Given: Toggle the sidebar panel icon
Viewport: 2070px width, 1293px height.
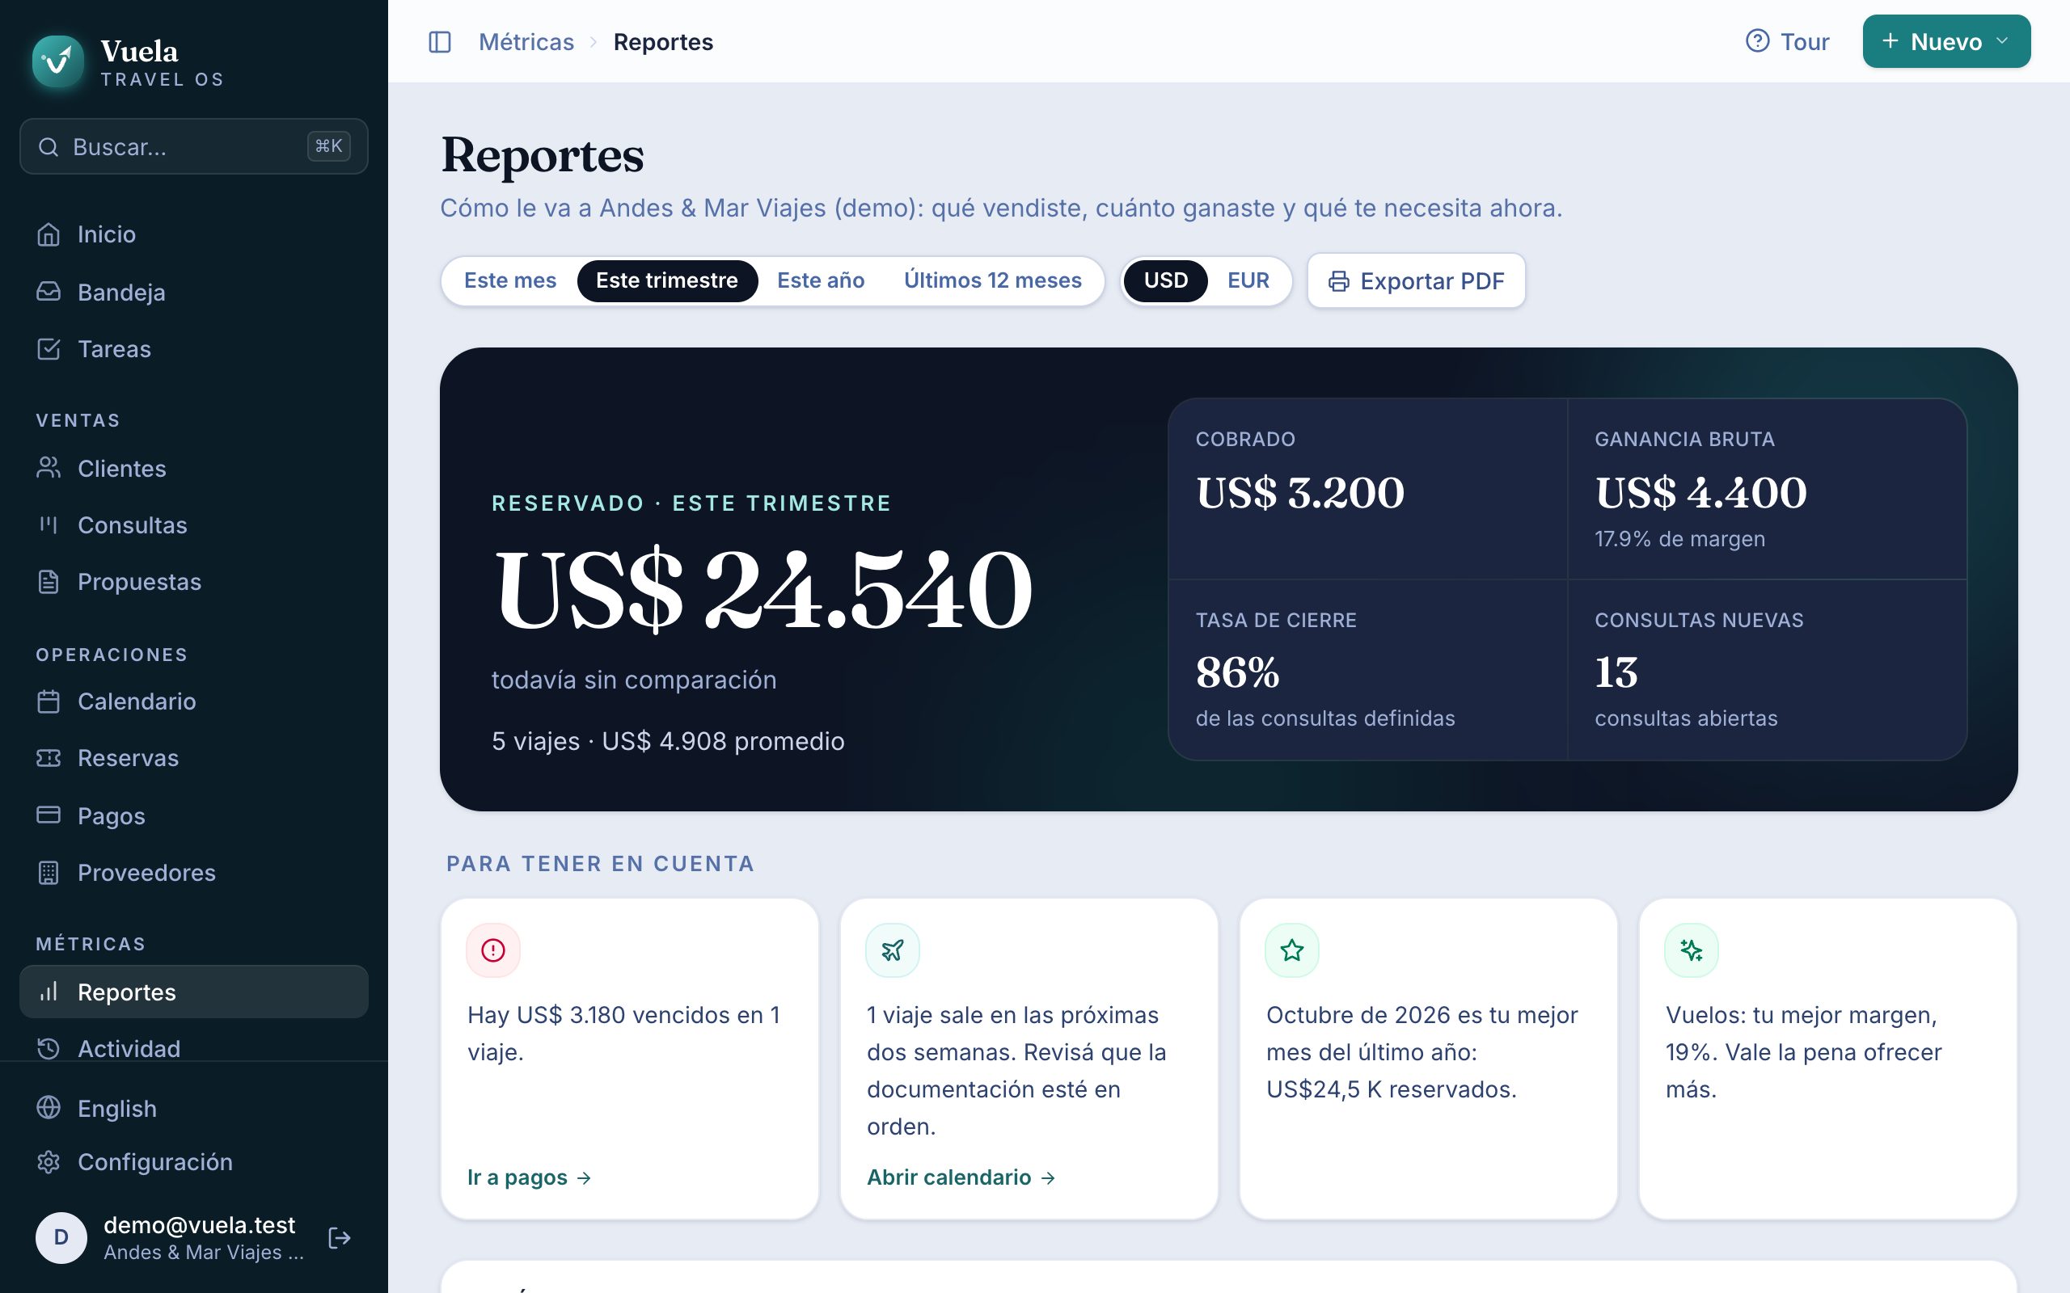Looking at the screenshot, I should [440, 42].
